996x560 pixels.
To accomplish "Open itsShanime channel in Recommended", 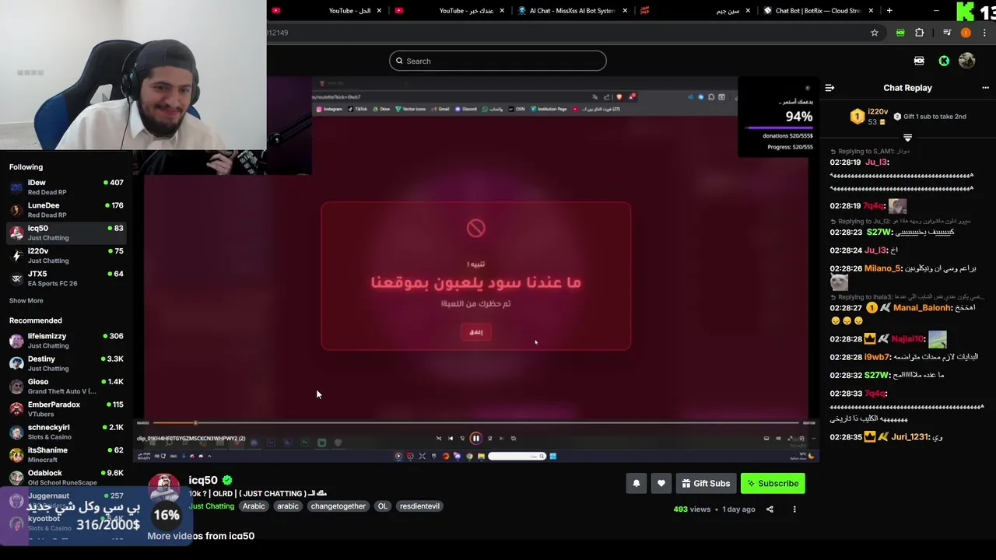I will point(66,454).
